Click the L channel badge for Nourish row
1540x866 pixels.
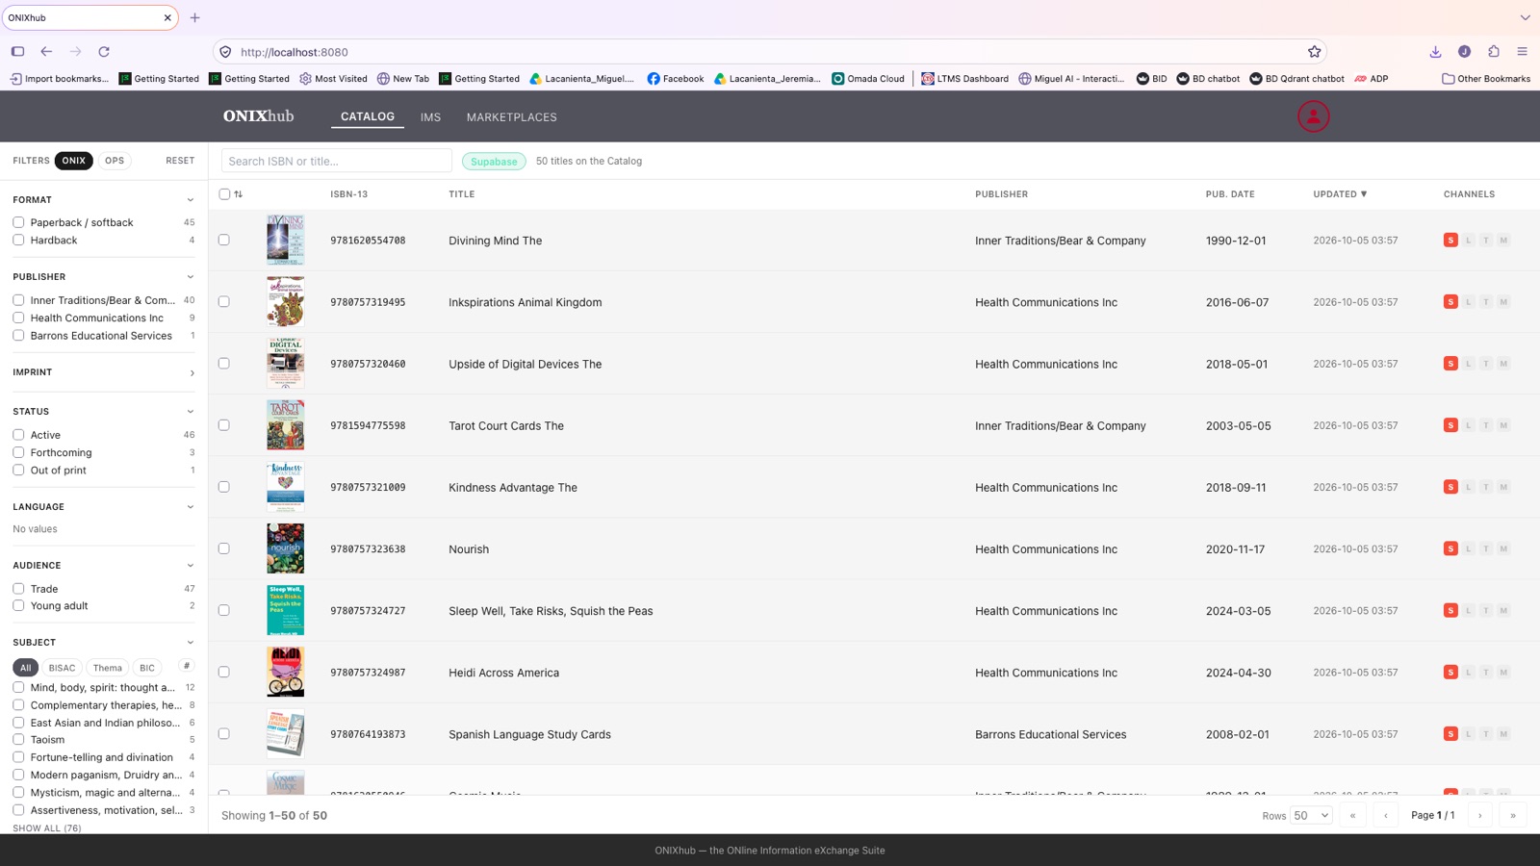pyautogui.click(x=1468, y=548)
